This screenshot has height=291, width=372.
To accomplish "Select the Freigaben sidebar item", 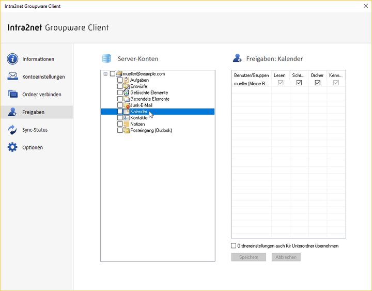I will tap(37, 112).
